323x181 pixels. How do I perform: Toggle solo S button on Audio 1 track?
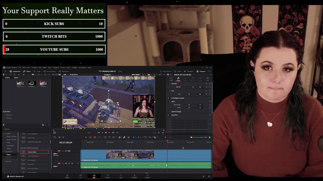(69, 163)
